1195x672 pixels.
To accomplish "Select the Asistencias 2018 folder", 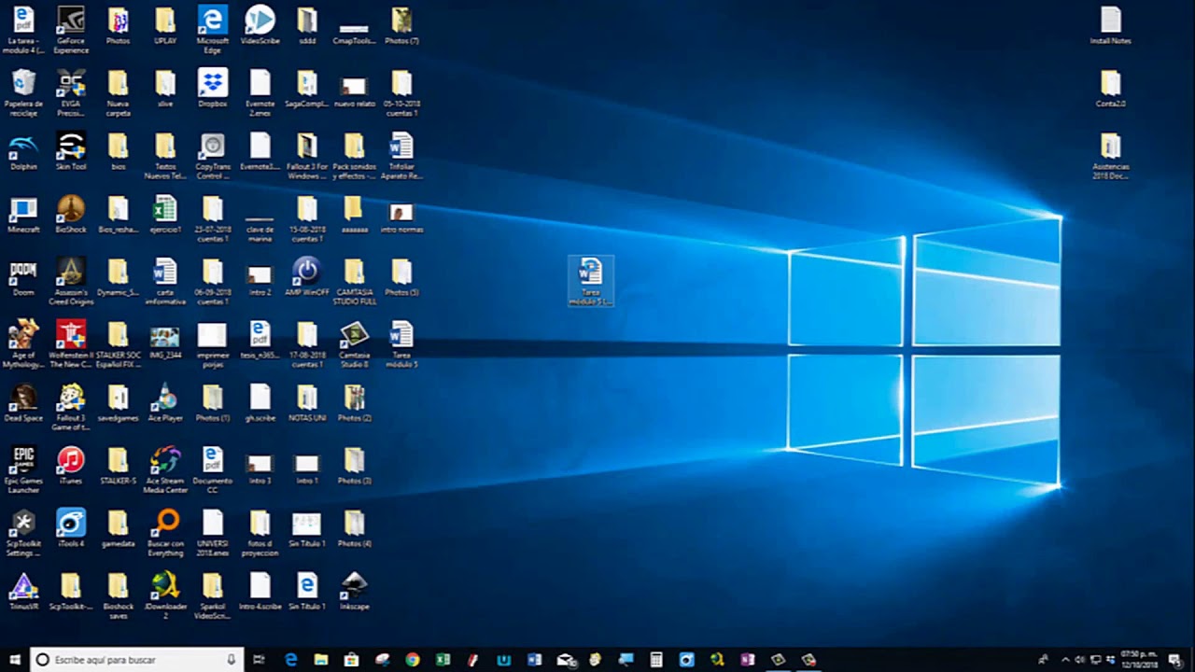I will point(1110,156).
